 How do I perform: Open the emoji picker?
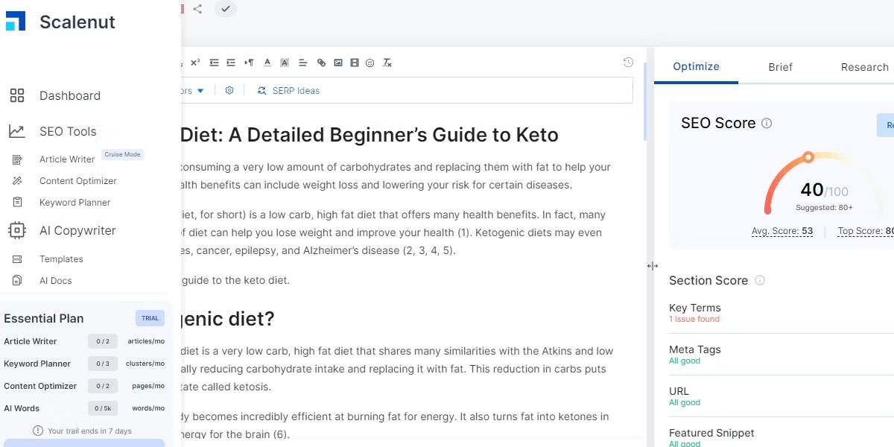(x=370, y=63)
